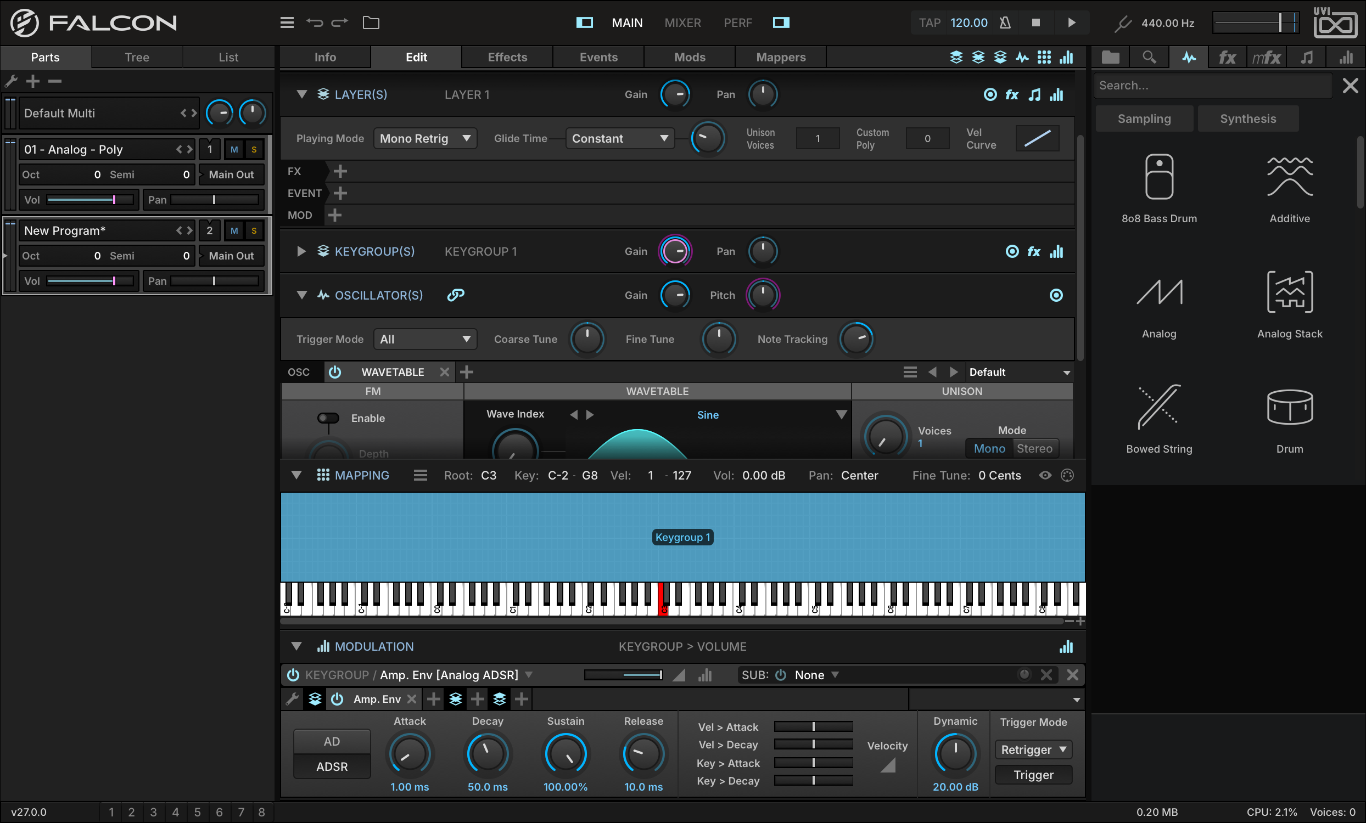Open the mfx browser tab
The image size is (1366, 823).
tap(1266, 57)
